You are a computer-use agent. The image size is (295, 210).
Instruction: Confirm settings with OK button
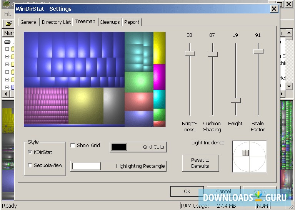point(187,192)
